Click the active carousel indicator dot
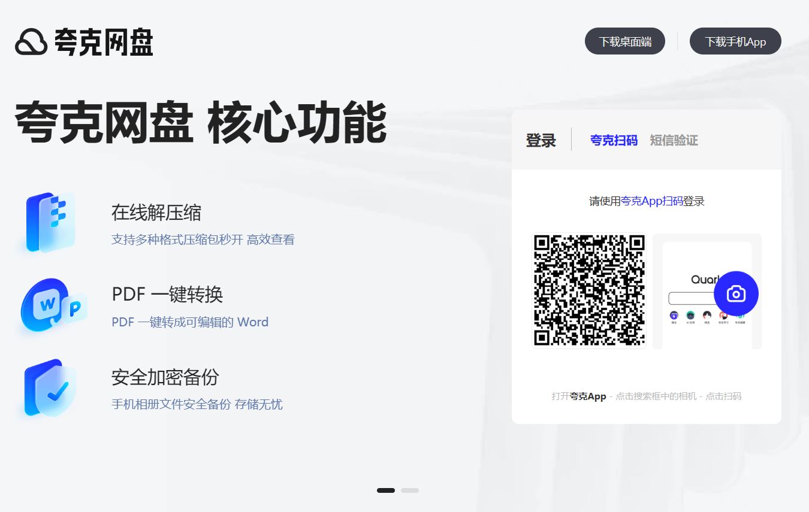 [385, 490]
